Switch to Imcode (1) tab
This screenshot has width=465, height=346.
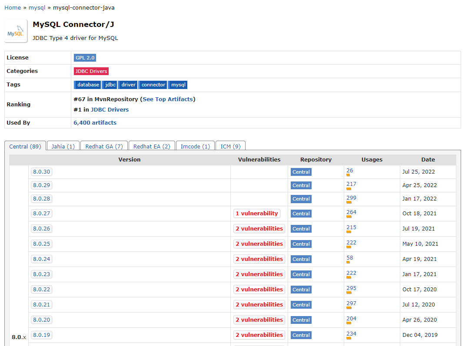click(x=196, y=146)
